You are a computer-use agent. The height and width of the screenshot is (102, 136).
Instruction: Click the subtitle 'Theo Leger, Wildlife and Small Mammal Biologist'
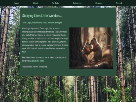pos(42,23)
